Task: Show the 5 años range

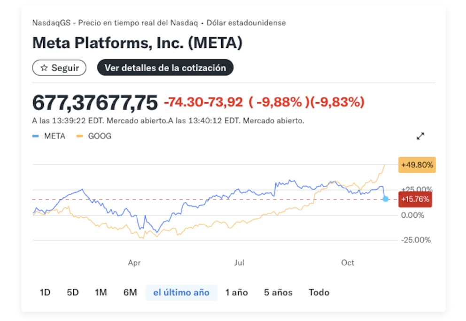Action: 278,292
